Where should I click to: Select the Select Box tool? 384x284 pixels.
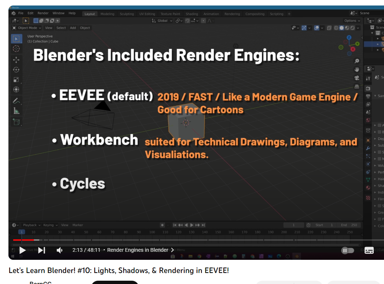pyautogui.click(x=17, y=38)
